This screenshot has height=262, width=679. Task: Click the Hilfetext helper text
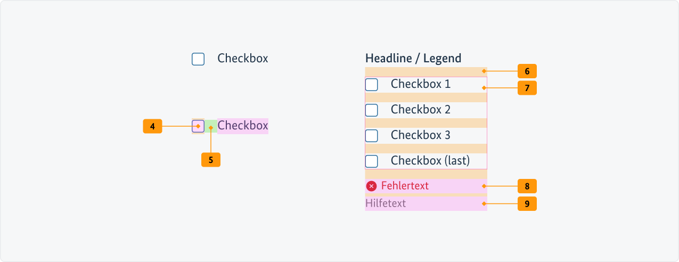tap(386, 203)
